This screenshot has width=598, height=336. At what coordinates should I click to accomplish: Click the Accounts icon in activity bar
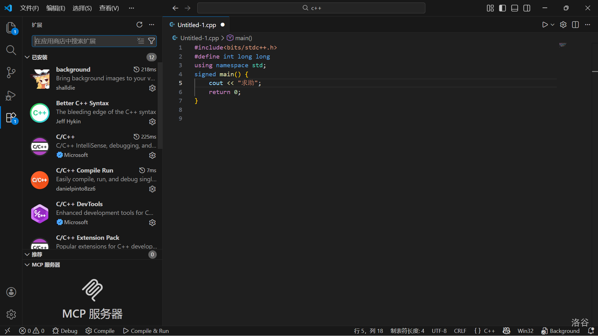click(x=11, y=292)
